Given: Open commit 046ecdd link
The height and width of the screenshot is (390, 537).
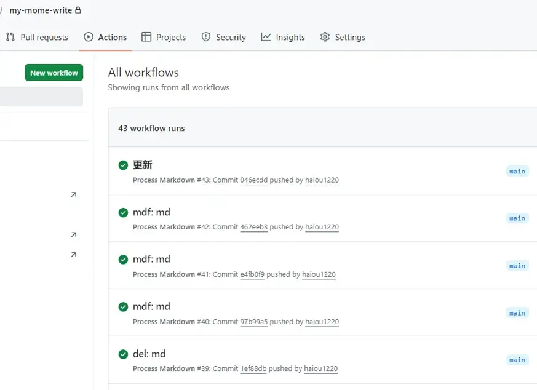Looking at the screenshot, I should click(x=253, y=180).
